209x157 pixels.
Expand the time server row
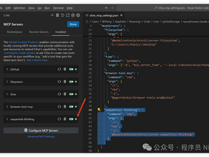(x=7, y=94)
